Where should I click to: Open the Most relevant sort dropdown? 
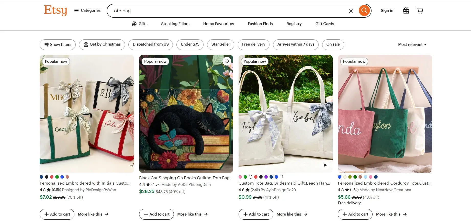[x=412, y=44]
